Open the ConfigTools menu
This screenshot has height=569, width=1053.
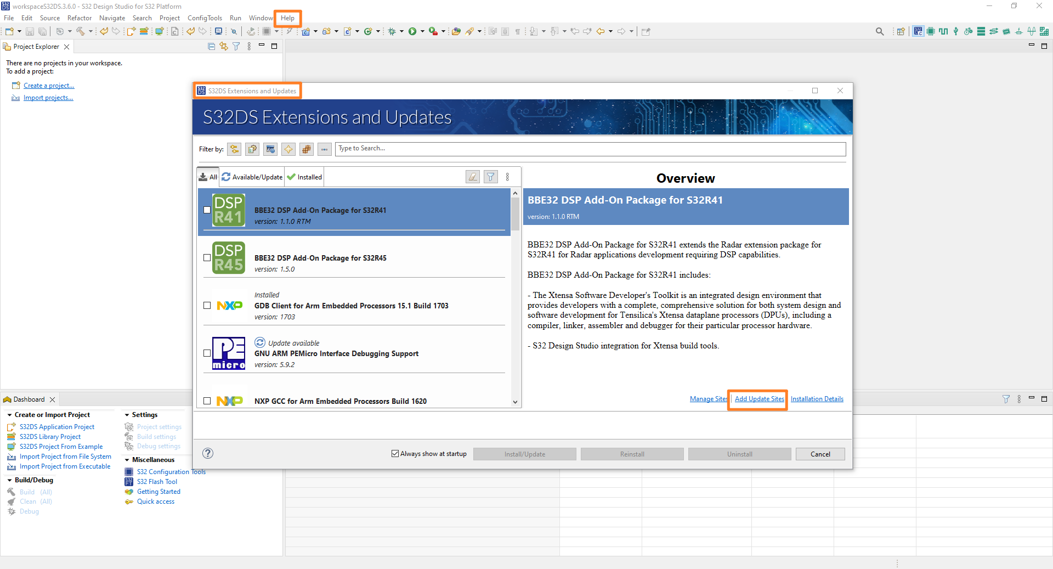[x=205, y=18]
